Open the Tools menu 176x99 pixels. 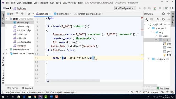pos(58,3)
